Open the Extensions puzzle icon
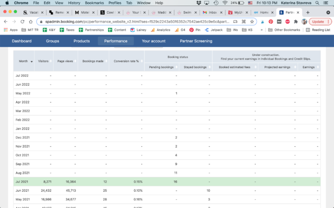334x208 pixels. pos(295,22)
